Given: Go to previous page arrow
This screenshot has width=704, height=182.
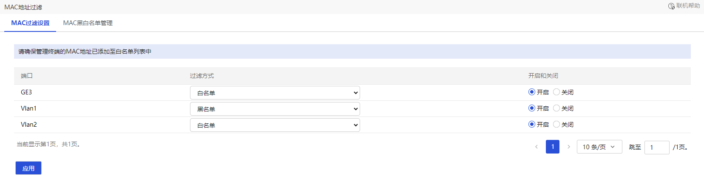Looking at the screenshot, I should point(537,147).
